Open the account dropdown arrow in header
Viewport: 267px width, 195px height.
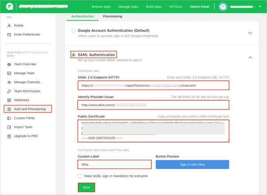(x=260, y=7)
